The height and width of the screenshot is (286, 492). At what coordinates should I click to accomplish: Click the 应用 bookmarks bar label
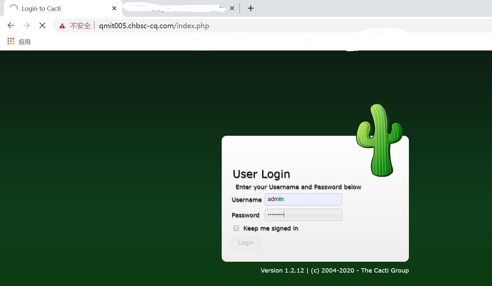[25, 42]
